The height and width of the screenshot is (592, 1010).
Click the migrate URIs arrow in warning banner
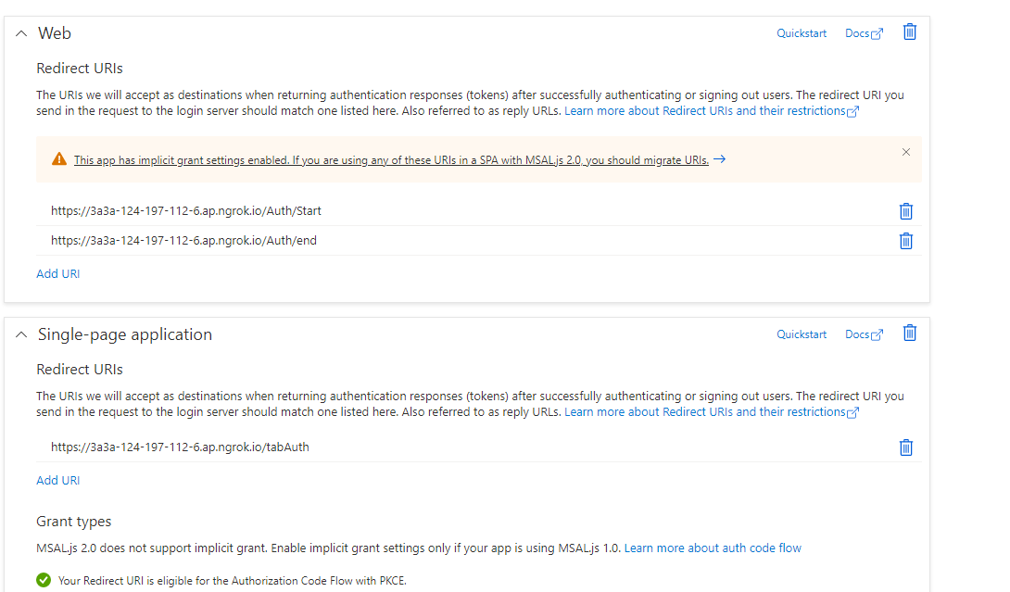click(x=719, y=158)
